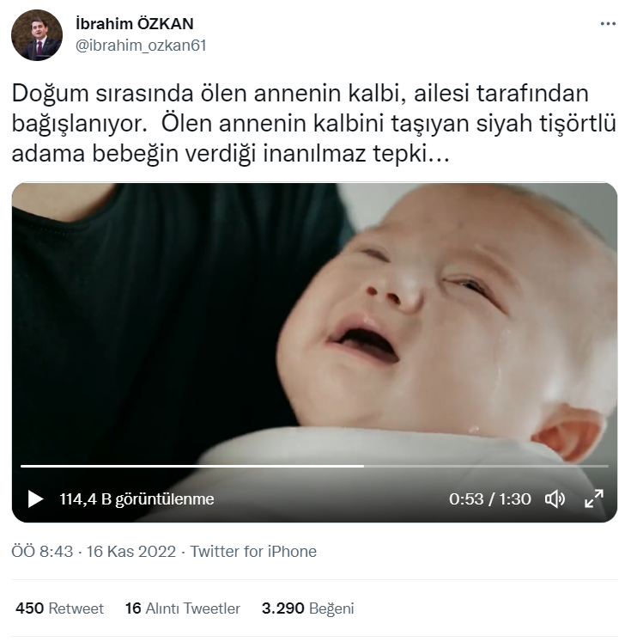Open video in fullscreen mode
The image size is (631, 642).
point(594,498)
